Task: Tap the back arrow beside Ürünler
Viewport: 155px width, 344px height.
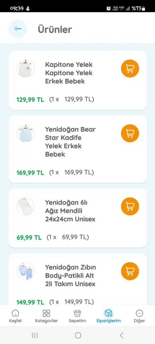Action: click(x=17, y=29)
